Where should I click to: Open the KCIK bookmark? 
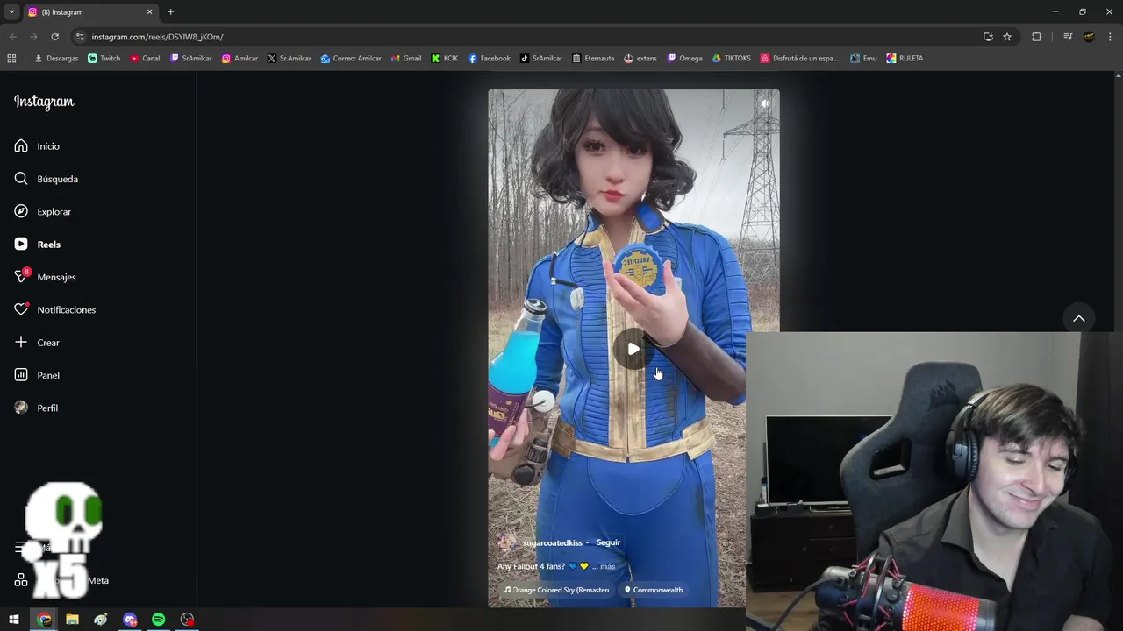(445, 59)
